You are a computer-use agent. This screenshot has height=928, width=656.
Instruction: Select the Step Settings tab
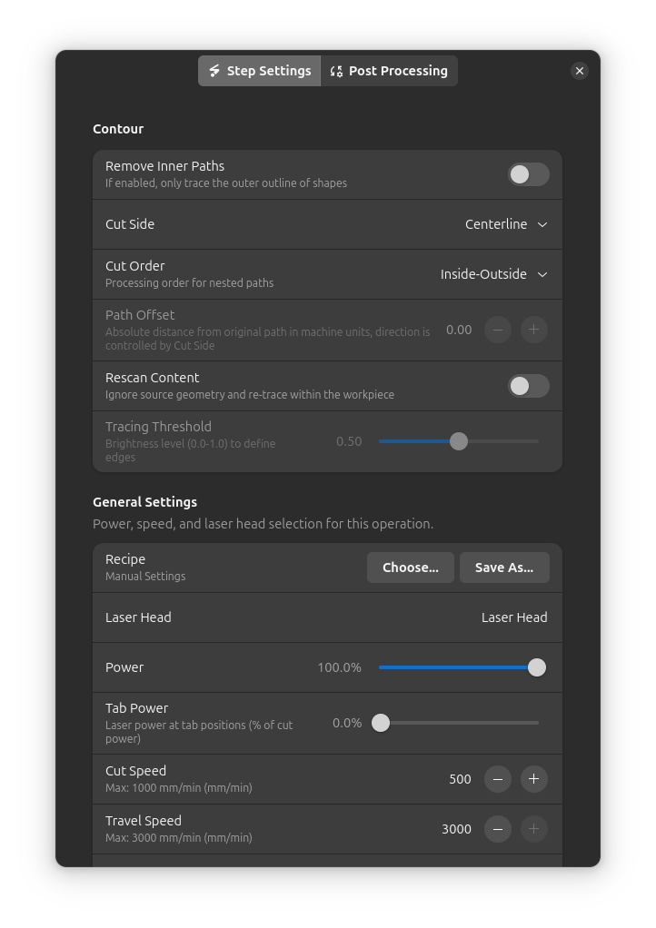click(260, 71)
